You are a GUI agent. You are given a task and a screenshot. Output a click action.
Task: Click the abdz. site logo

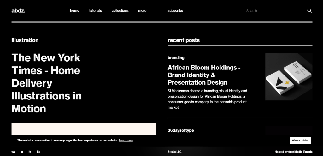point(18,10)
